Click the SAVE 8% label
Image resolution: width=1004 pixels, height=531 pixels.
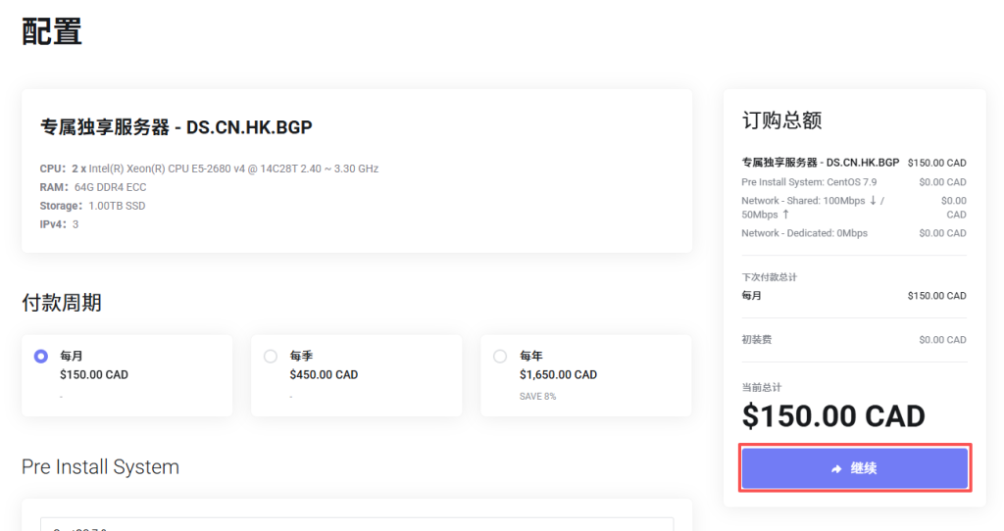(538, 397)
